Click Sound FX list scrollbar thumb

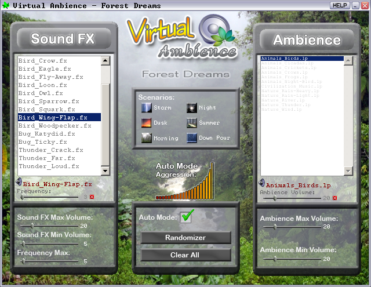(106, 125)
